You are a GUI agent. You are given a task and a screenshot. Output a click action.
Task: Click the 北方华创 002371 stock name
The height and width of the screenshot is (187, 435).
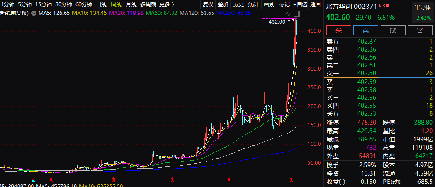click(351, 7)
